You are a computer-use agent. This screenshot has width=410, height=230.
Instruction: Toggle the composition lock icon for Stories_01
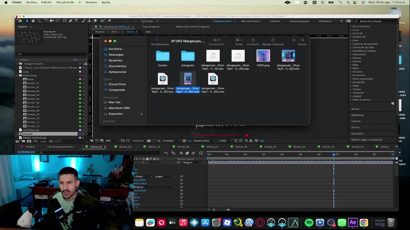pos(100,27)
